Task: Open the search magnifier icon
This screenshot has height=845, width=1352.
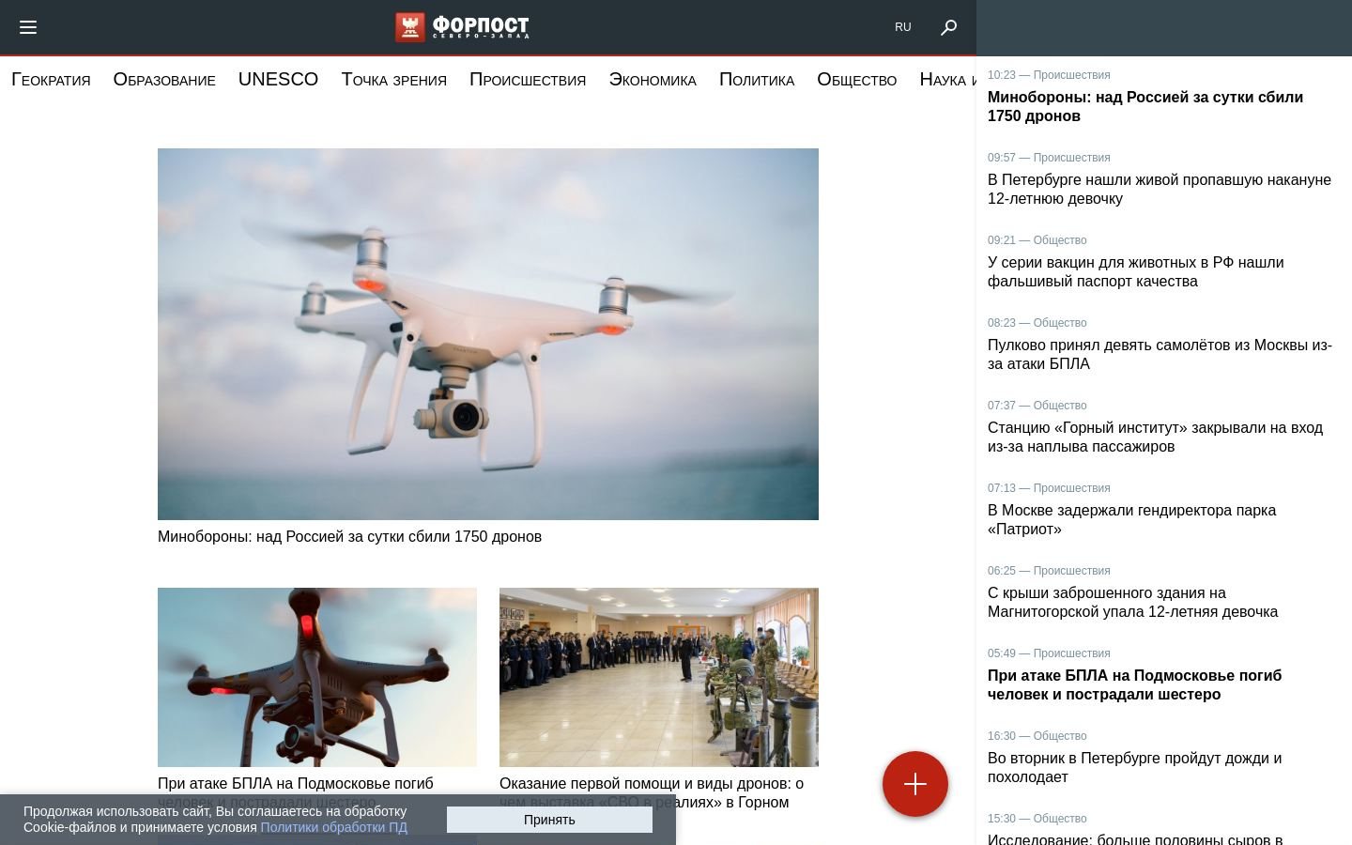Action: [x=948, y=27]
